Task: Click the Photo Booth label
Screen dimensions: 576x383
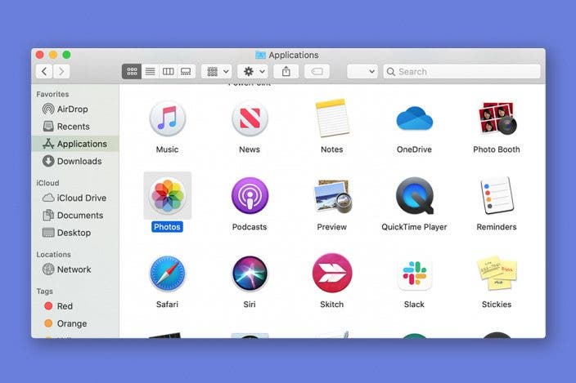Action: (x=497, y=149)
